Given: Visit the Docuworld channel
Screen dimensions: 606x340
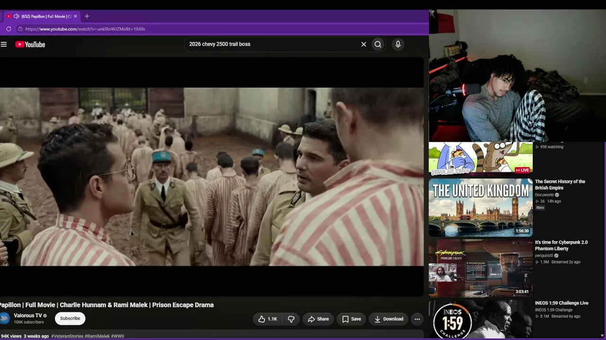Looking at the screenshot, I should pos(544,195).
